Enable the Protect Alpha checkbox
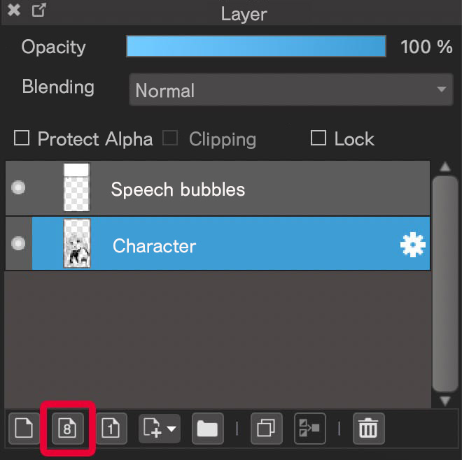 (22, 138)
